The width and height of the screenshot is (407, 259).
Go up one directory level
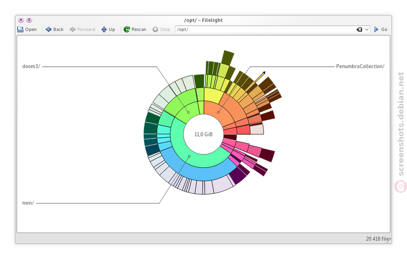pyautogui.click(x=108, y=30)
